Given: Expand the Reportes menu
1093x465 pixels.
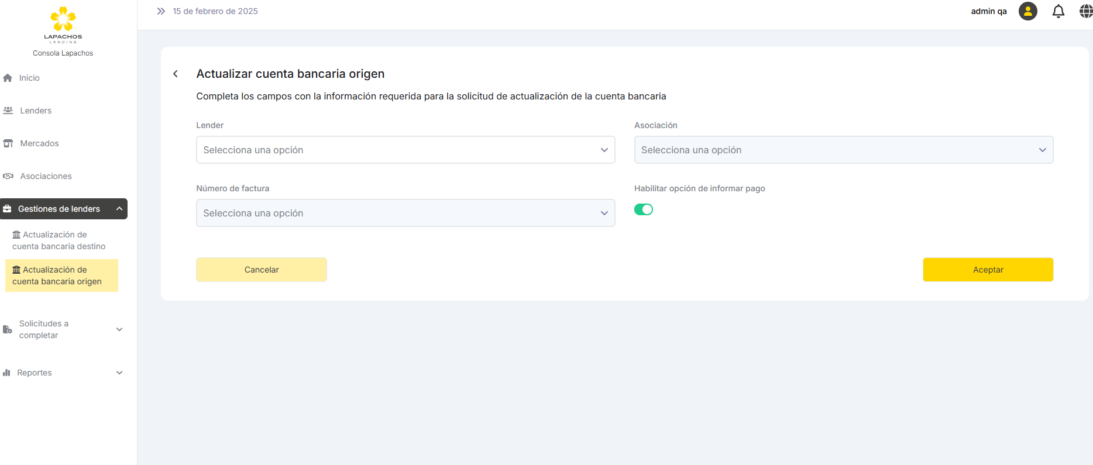Looking at the screenshot, I should point(119,373).
